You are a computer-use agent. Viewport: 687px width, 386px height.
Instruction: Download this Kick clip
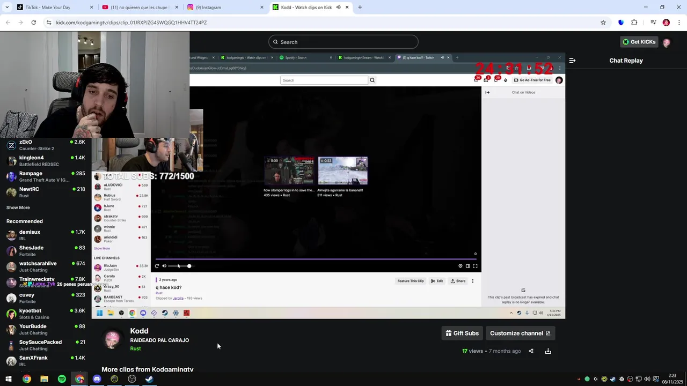(x=548, y=351)
